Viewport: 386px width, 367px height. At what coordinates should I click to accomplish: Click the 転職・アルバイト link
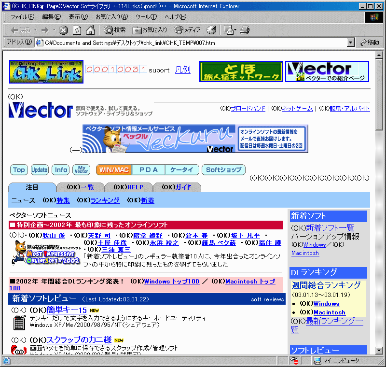[x=349, y=109]
